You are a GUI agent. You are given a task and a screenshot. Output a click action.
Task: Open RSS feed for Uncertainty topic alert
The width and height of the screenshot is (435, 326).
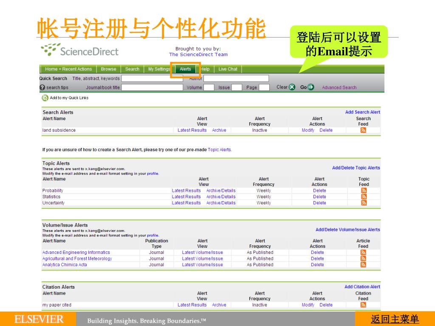pos(364,203)
